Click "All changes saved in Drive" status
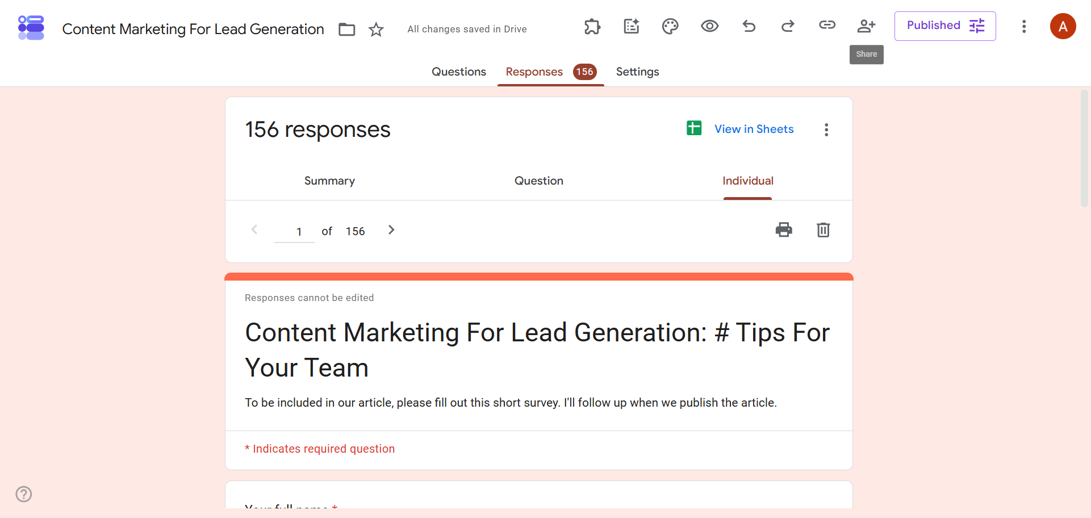1091x518 pixels. point(467,29)
